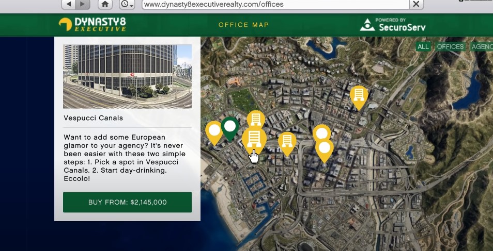493x251 pixels.
Task: Select lower of the two stacked circle pins
Action: 325,150
